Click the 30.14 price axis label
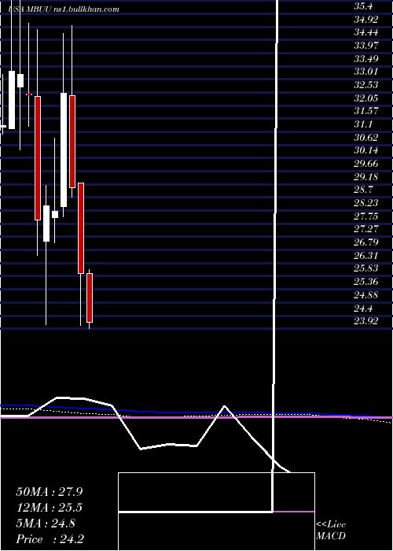 (x=366, y=150)
